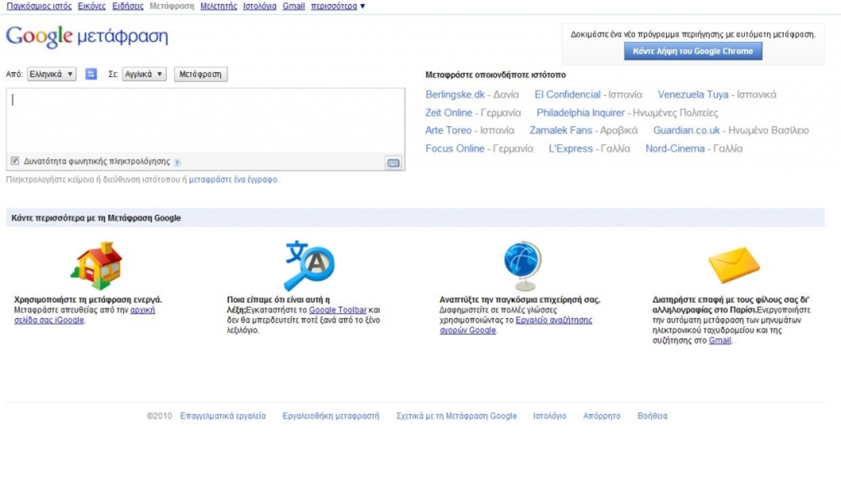This screenshot has height=487, width=841.
Task: Click the blue globe icon
Action: coord(523,266)
